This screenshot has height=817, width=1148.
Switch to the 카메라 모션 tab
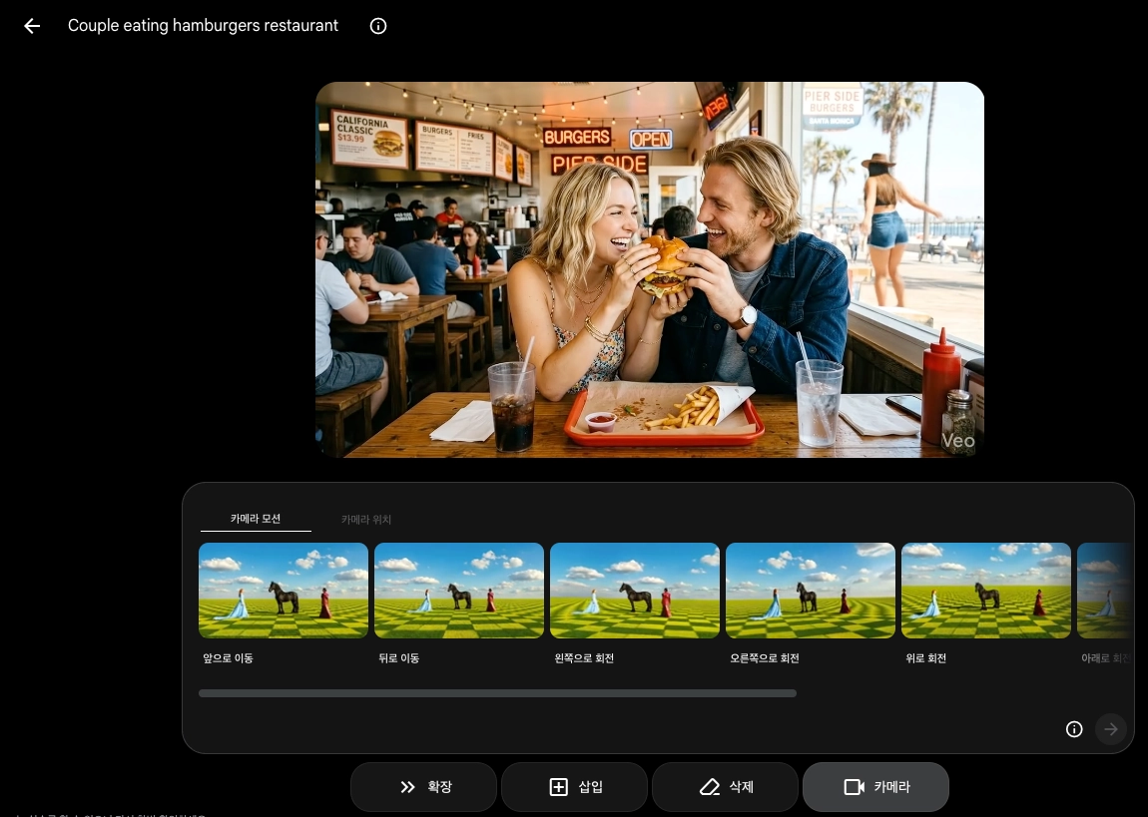pos(256,519)
